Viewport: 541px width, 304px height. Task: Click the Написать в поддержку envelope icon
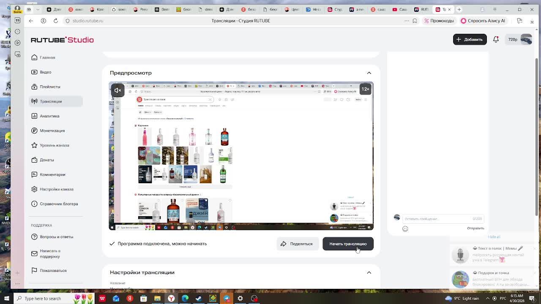coord(34,254)
